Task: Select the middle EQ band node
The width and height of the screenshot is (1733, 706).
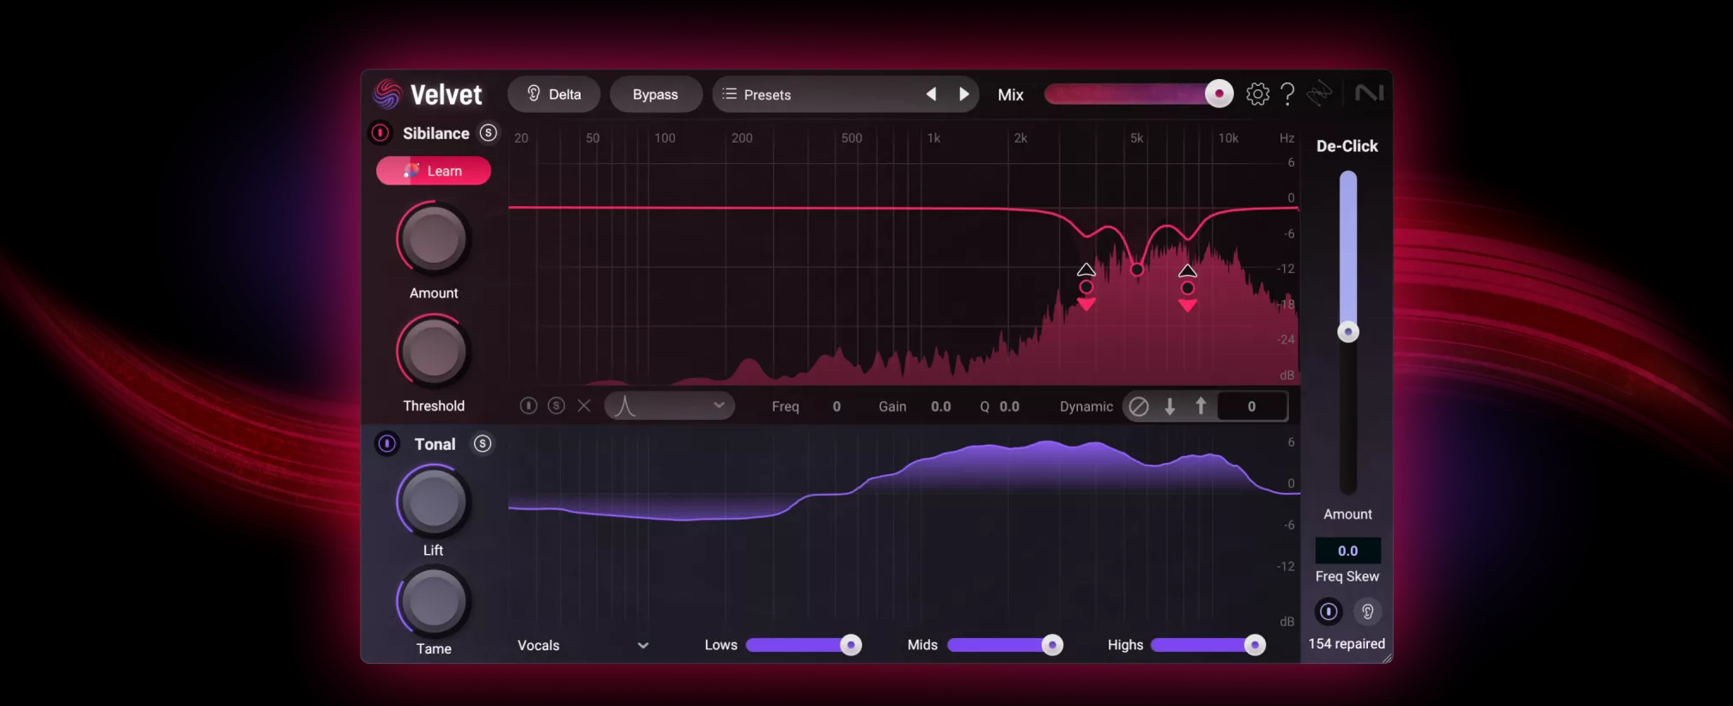Action: point(1137,270)
